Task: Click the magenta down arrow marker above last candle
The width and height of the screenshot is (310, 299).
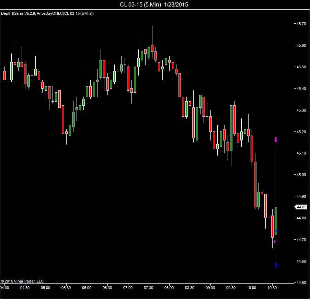Action: pyautogui.click(x=276, y=140)
